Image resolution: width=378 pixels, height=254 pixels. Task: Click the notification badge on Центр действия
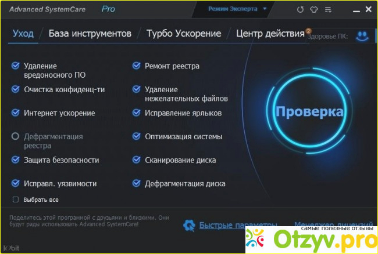click(308, 30)
